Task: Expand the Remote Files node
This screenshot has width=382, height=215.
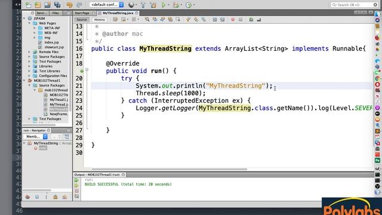Action: [x=29, y=52]
